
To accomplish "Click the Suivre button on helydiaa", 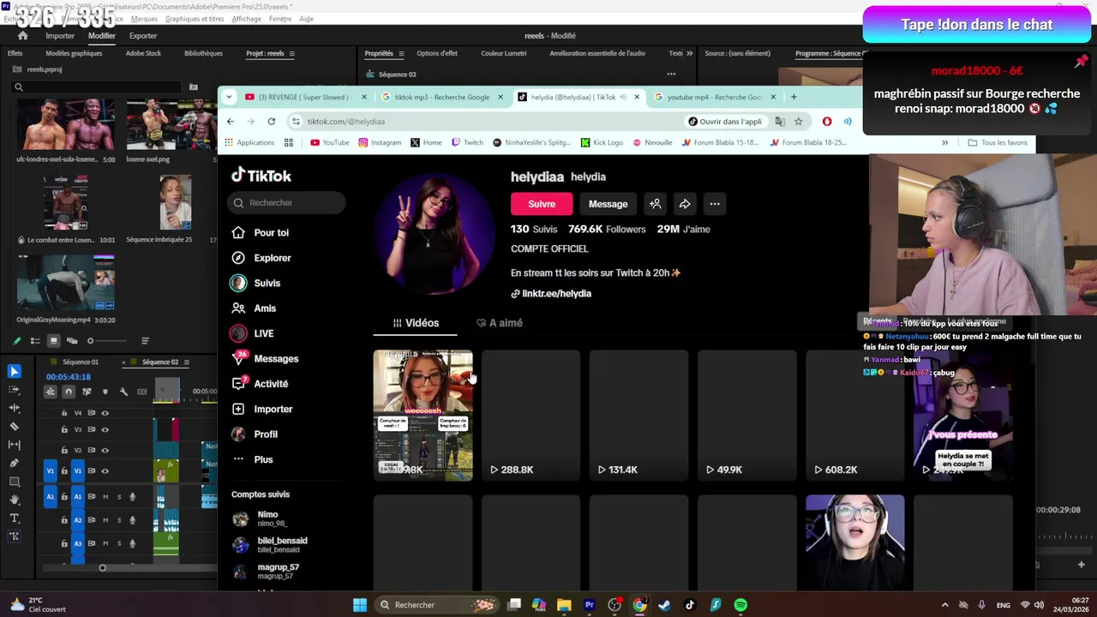I will click(542, 204).
